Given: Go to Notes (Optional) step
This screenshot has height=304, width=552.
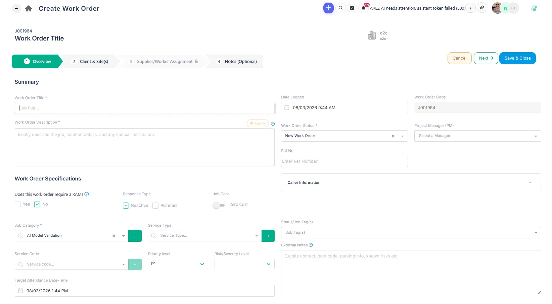Looking at the screenshot, I should click(237, 62).
